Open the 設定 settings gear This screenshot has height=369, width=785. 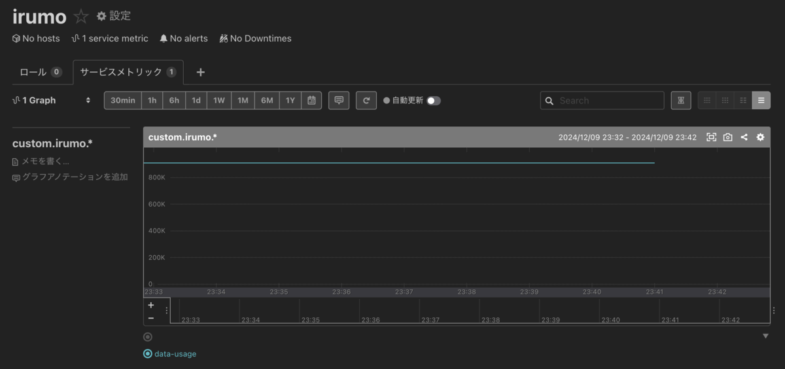click(114, 16)
